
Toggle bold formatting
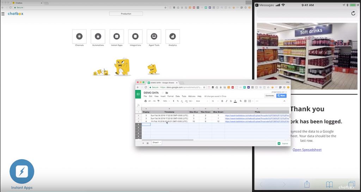(x=222, y=101)
